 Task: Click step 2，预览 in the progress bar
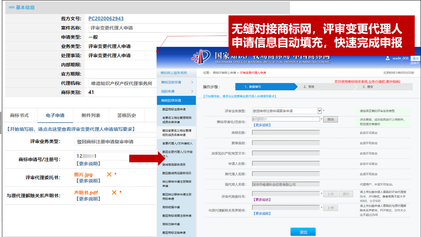pyautogui.click(x=325, y=87)
